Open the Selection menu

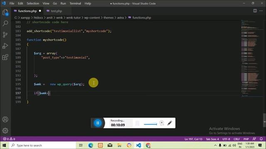(x=33, y=3)
